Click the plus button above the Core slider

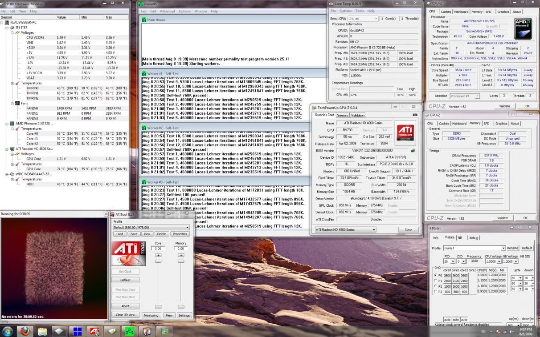[158, 255]
